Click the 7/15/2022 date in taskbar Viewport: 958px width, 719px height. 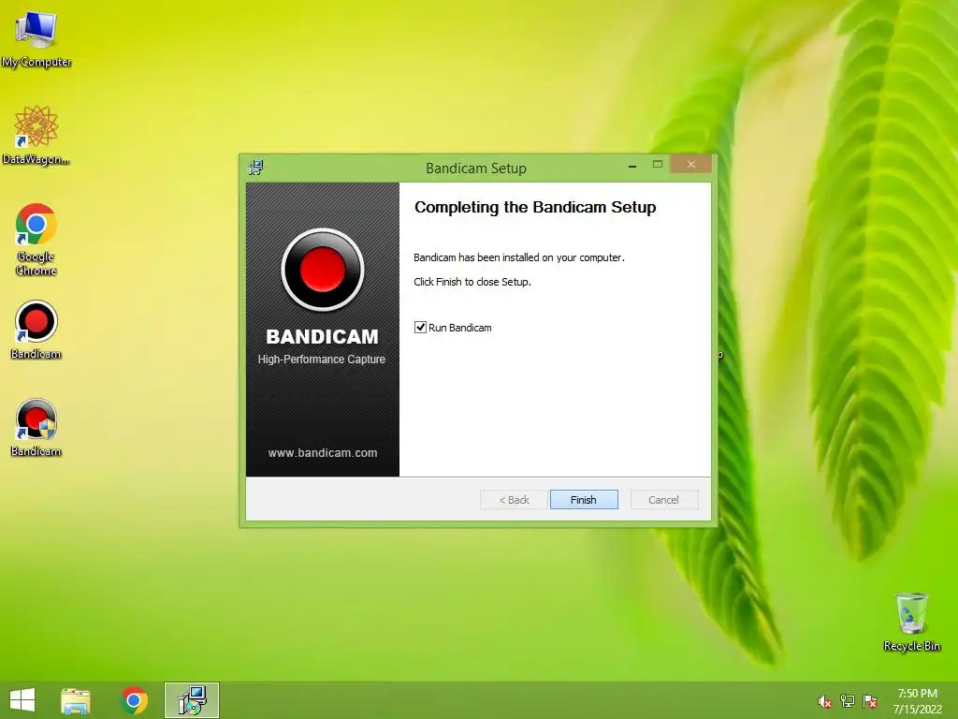click(917, 710)
